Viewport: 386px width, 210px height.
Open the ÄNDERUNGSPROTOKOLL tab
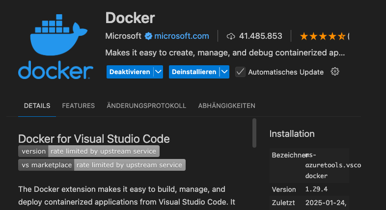pyautogui.click(x=146, y=105)
